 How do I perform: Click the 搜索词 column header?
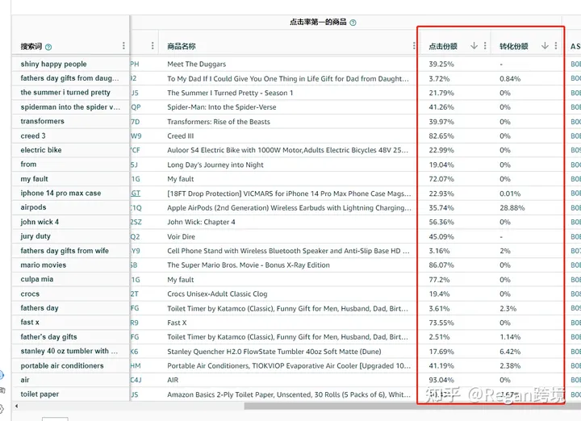coord(31,46)
